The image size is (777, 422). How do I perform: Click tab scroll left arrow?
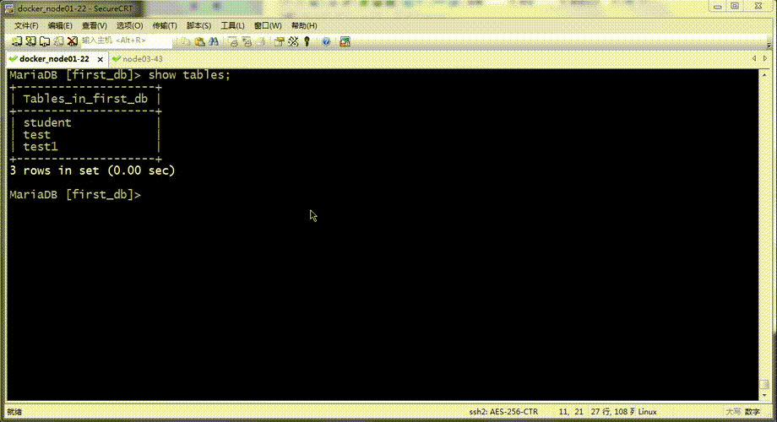pos(754,58)
